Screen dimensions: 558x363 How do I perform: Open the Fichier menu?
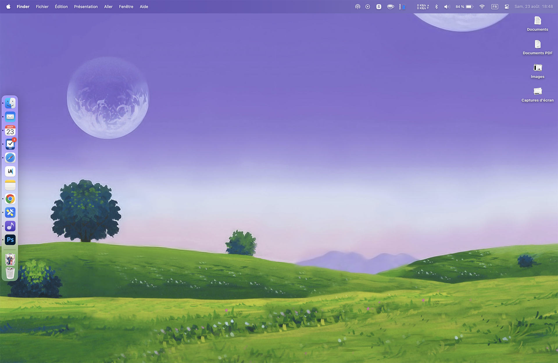tap(42, 6)
